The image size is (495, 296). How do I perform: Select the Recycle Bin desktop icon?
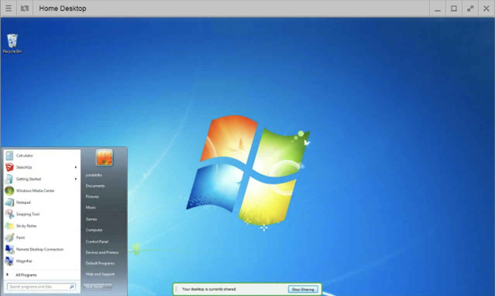click(12, 43)
